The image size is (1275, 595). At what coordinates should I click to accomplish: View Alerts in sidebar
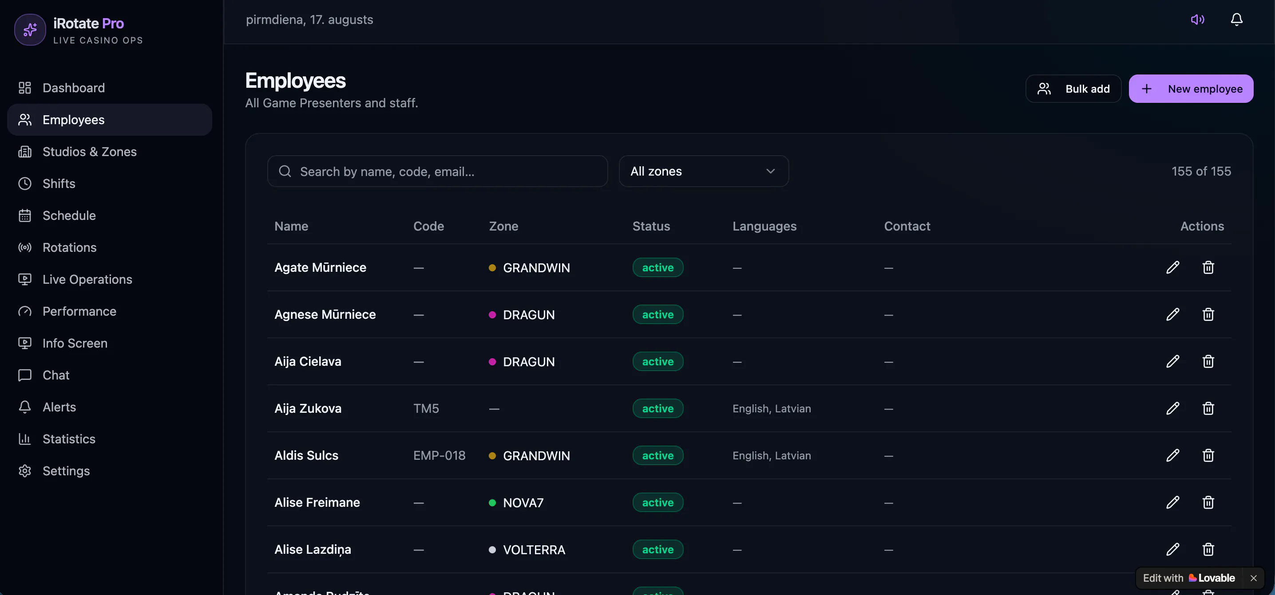pos(109,407)
